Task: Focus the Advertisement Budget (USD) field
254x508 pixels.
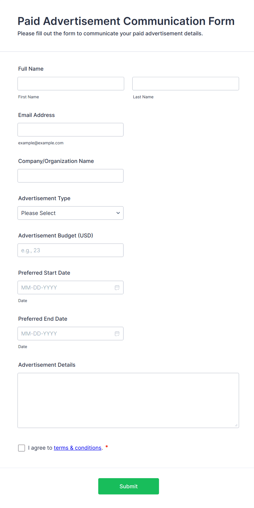Action: click(70, 250)
